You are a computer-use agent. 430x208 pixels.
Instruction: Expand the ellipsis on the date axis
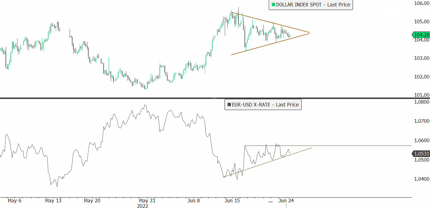coord(271,201)
